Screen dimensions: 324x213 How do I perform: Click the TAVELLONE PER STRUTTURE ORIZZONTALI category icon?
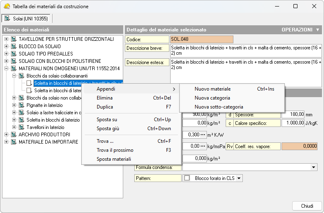13,39
